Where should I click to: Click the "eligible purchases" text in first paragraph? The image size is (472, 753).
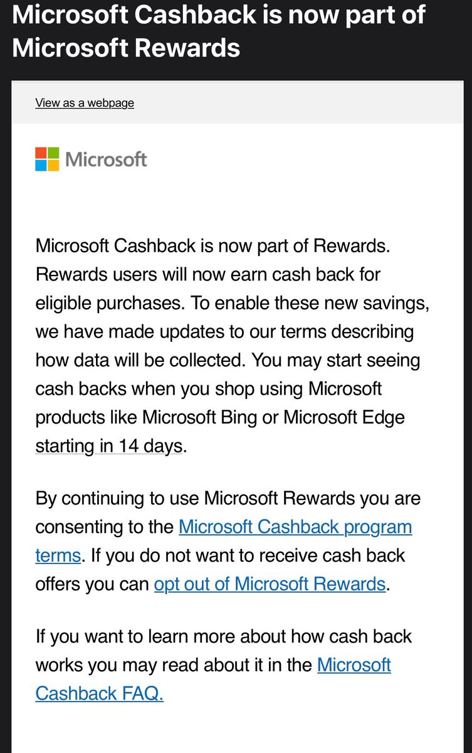107,303
